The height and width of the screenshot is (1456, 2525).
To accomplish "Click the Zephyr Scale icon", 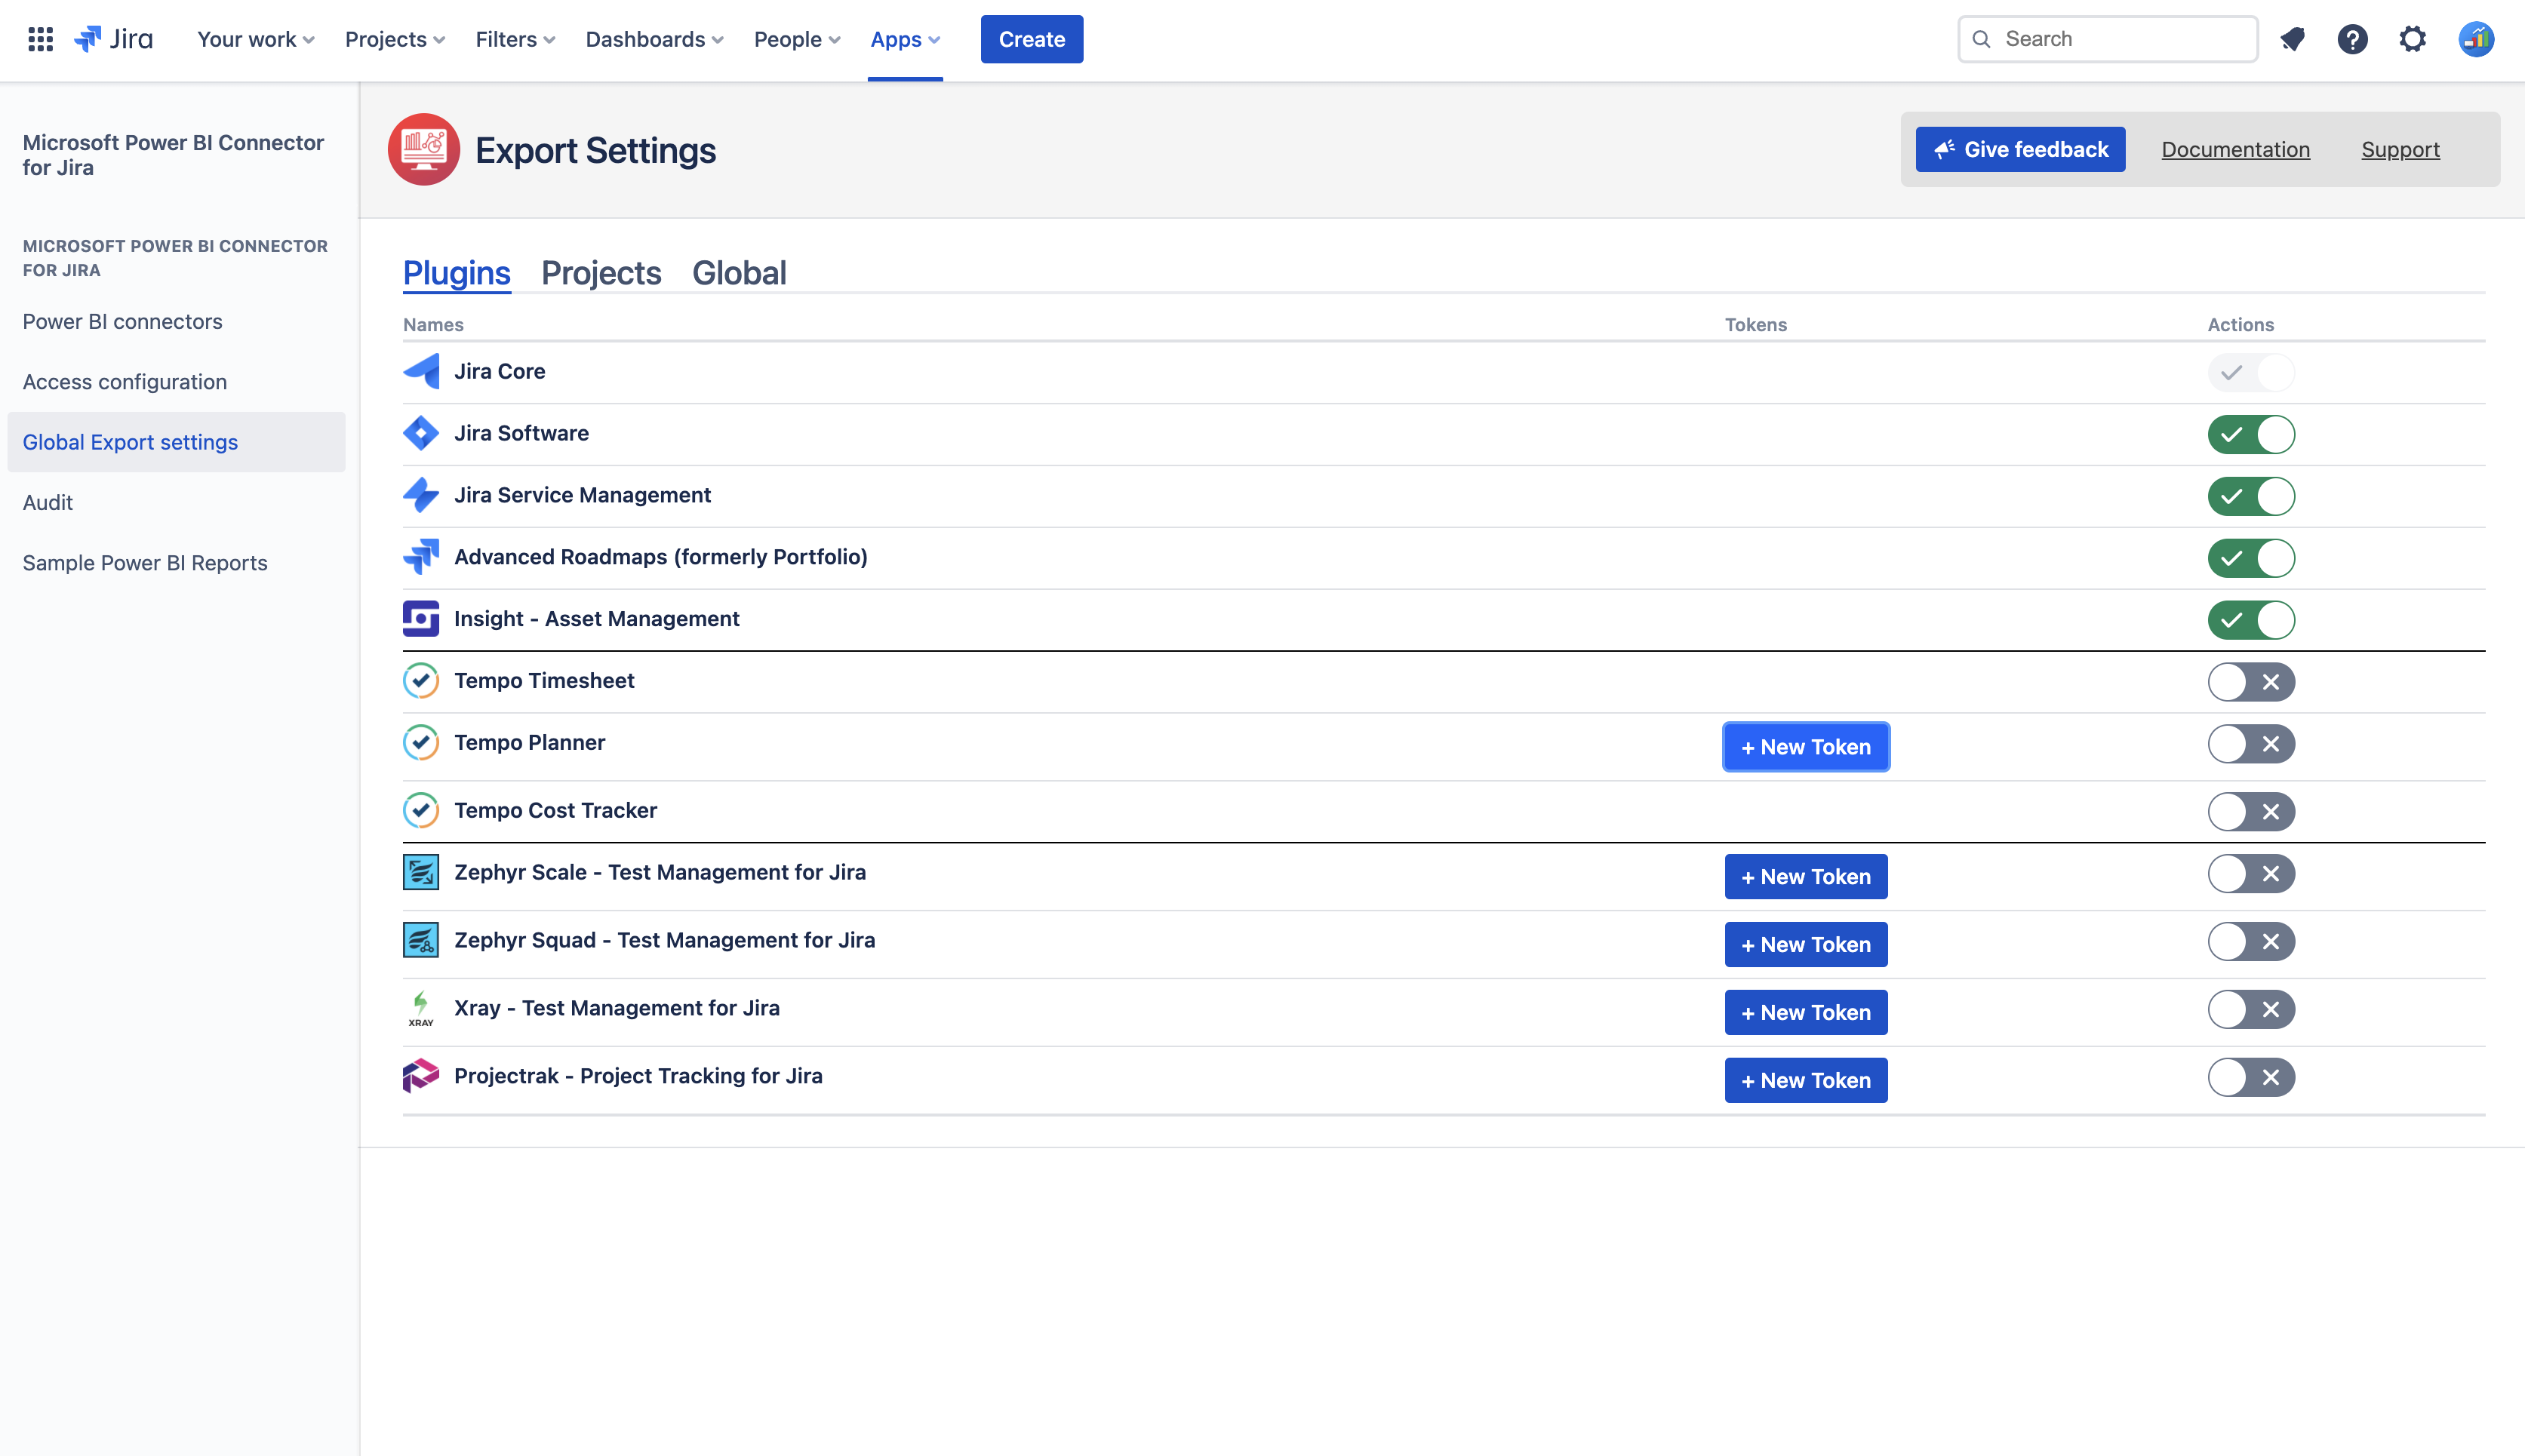I will click(421, 873).
